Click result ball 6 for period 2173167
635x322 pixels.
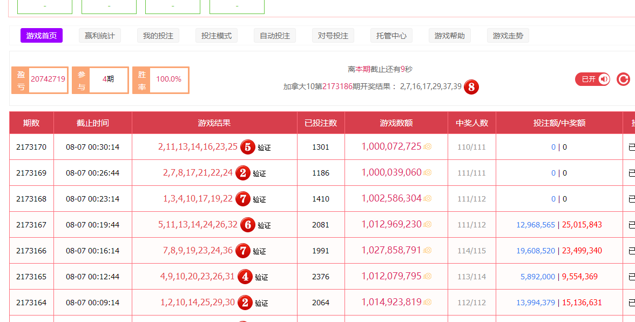click(248, 225)
